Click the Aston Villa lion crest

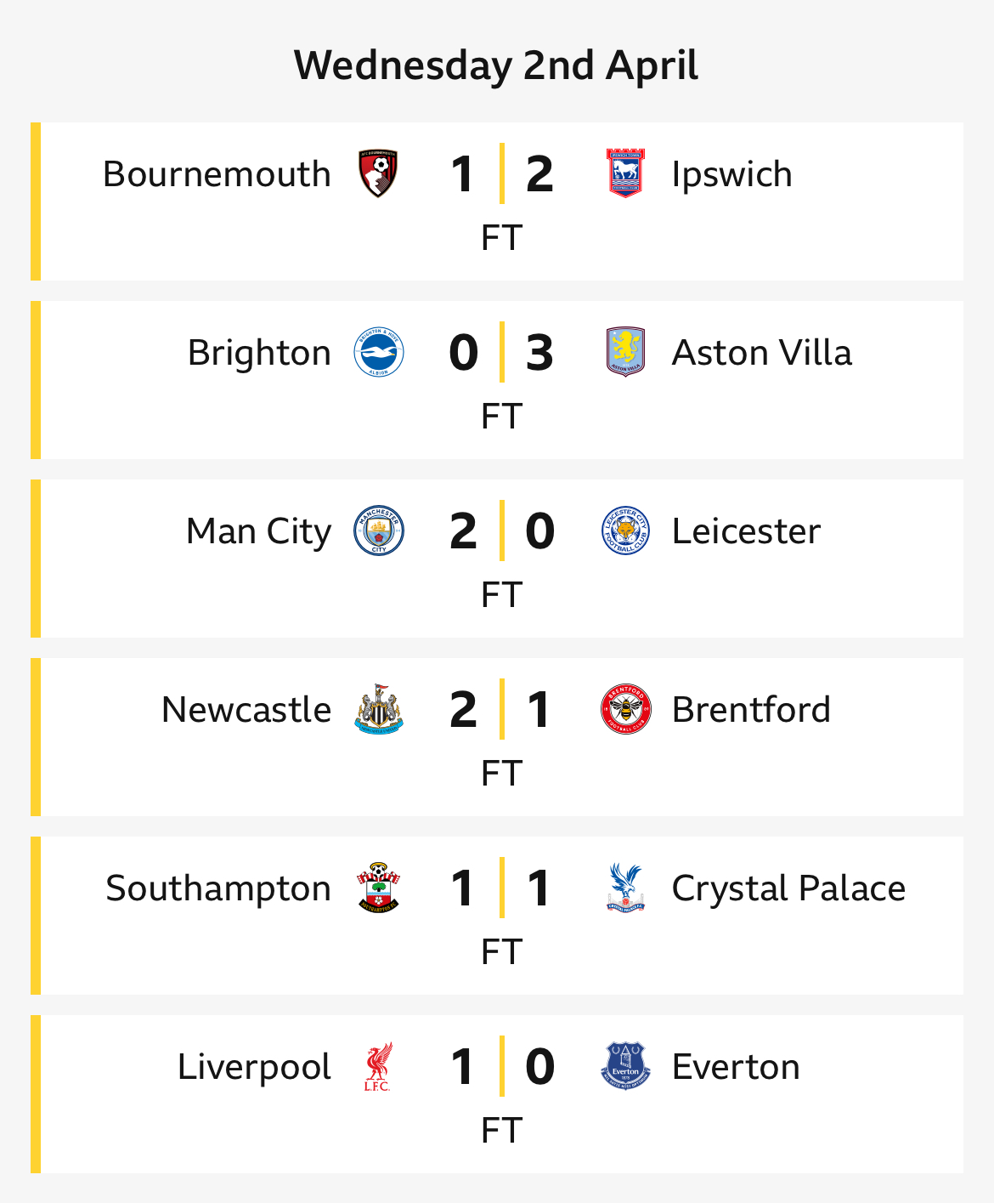[x=625, y=352]
